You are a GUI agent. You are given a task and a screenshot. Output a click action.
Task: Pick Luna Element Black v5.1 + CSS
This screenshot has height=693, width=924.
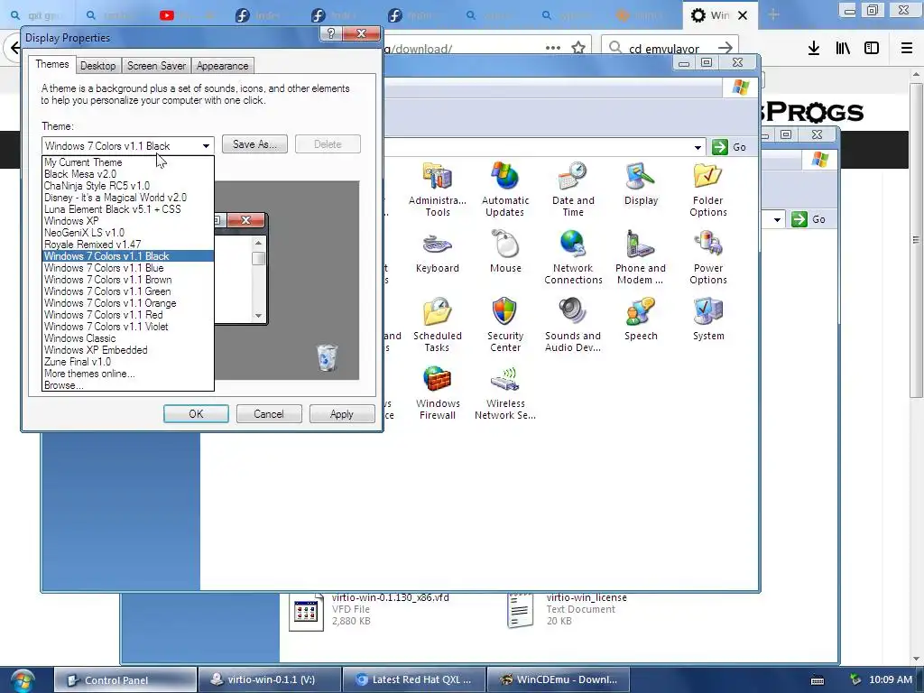[128, 209]
